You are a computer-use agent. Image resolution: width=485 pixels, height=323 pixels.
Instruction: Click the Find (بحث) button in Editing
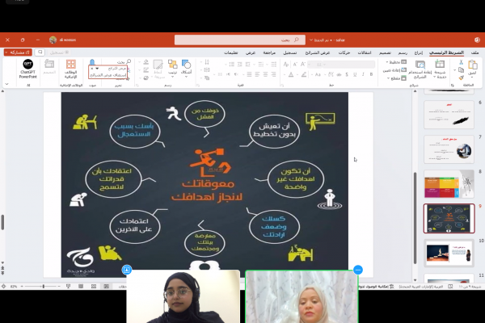coord(121,61)
